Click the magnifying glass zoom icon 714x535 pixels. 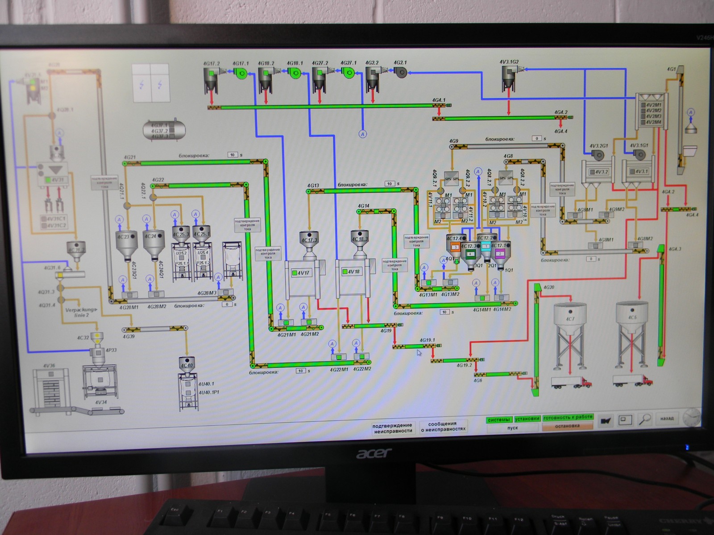coord(645,420)
